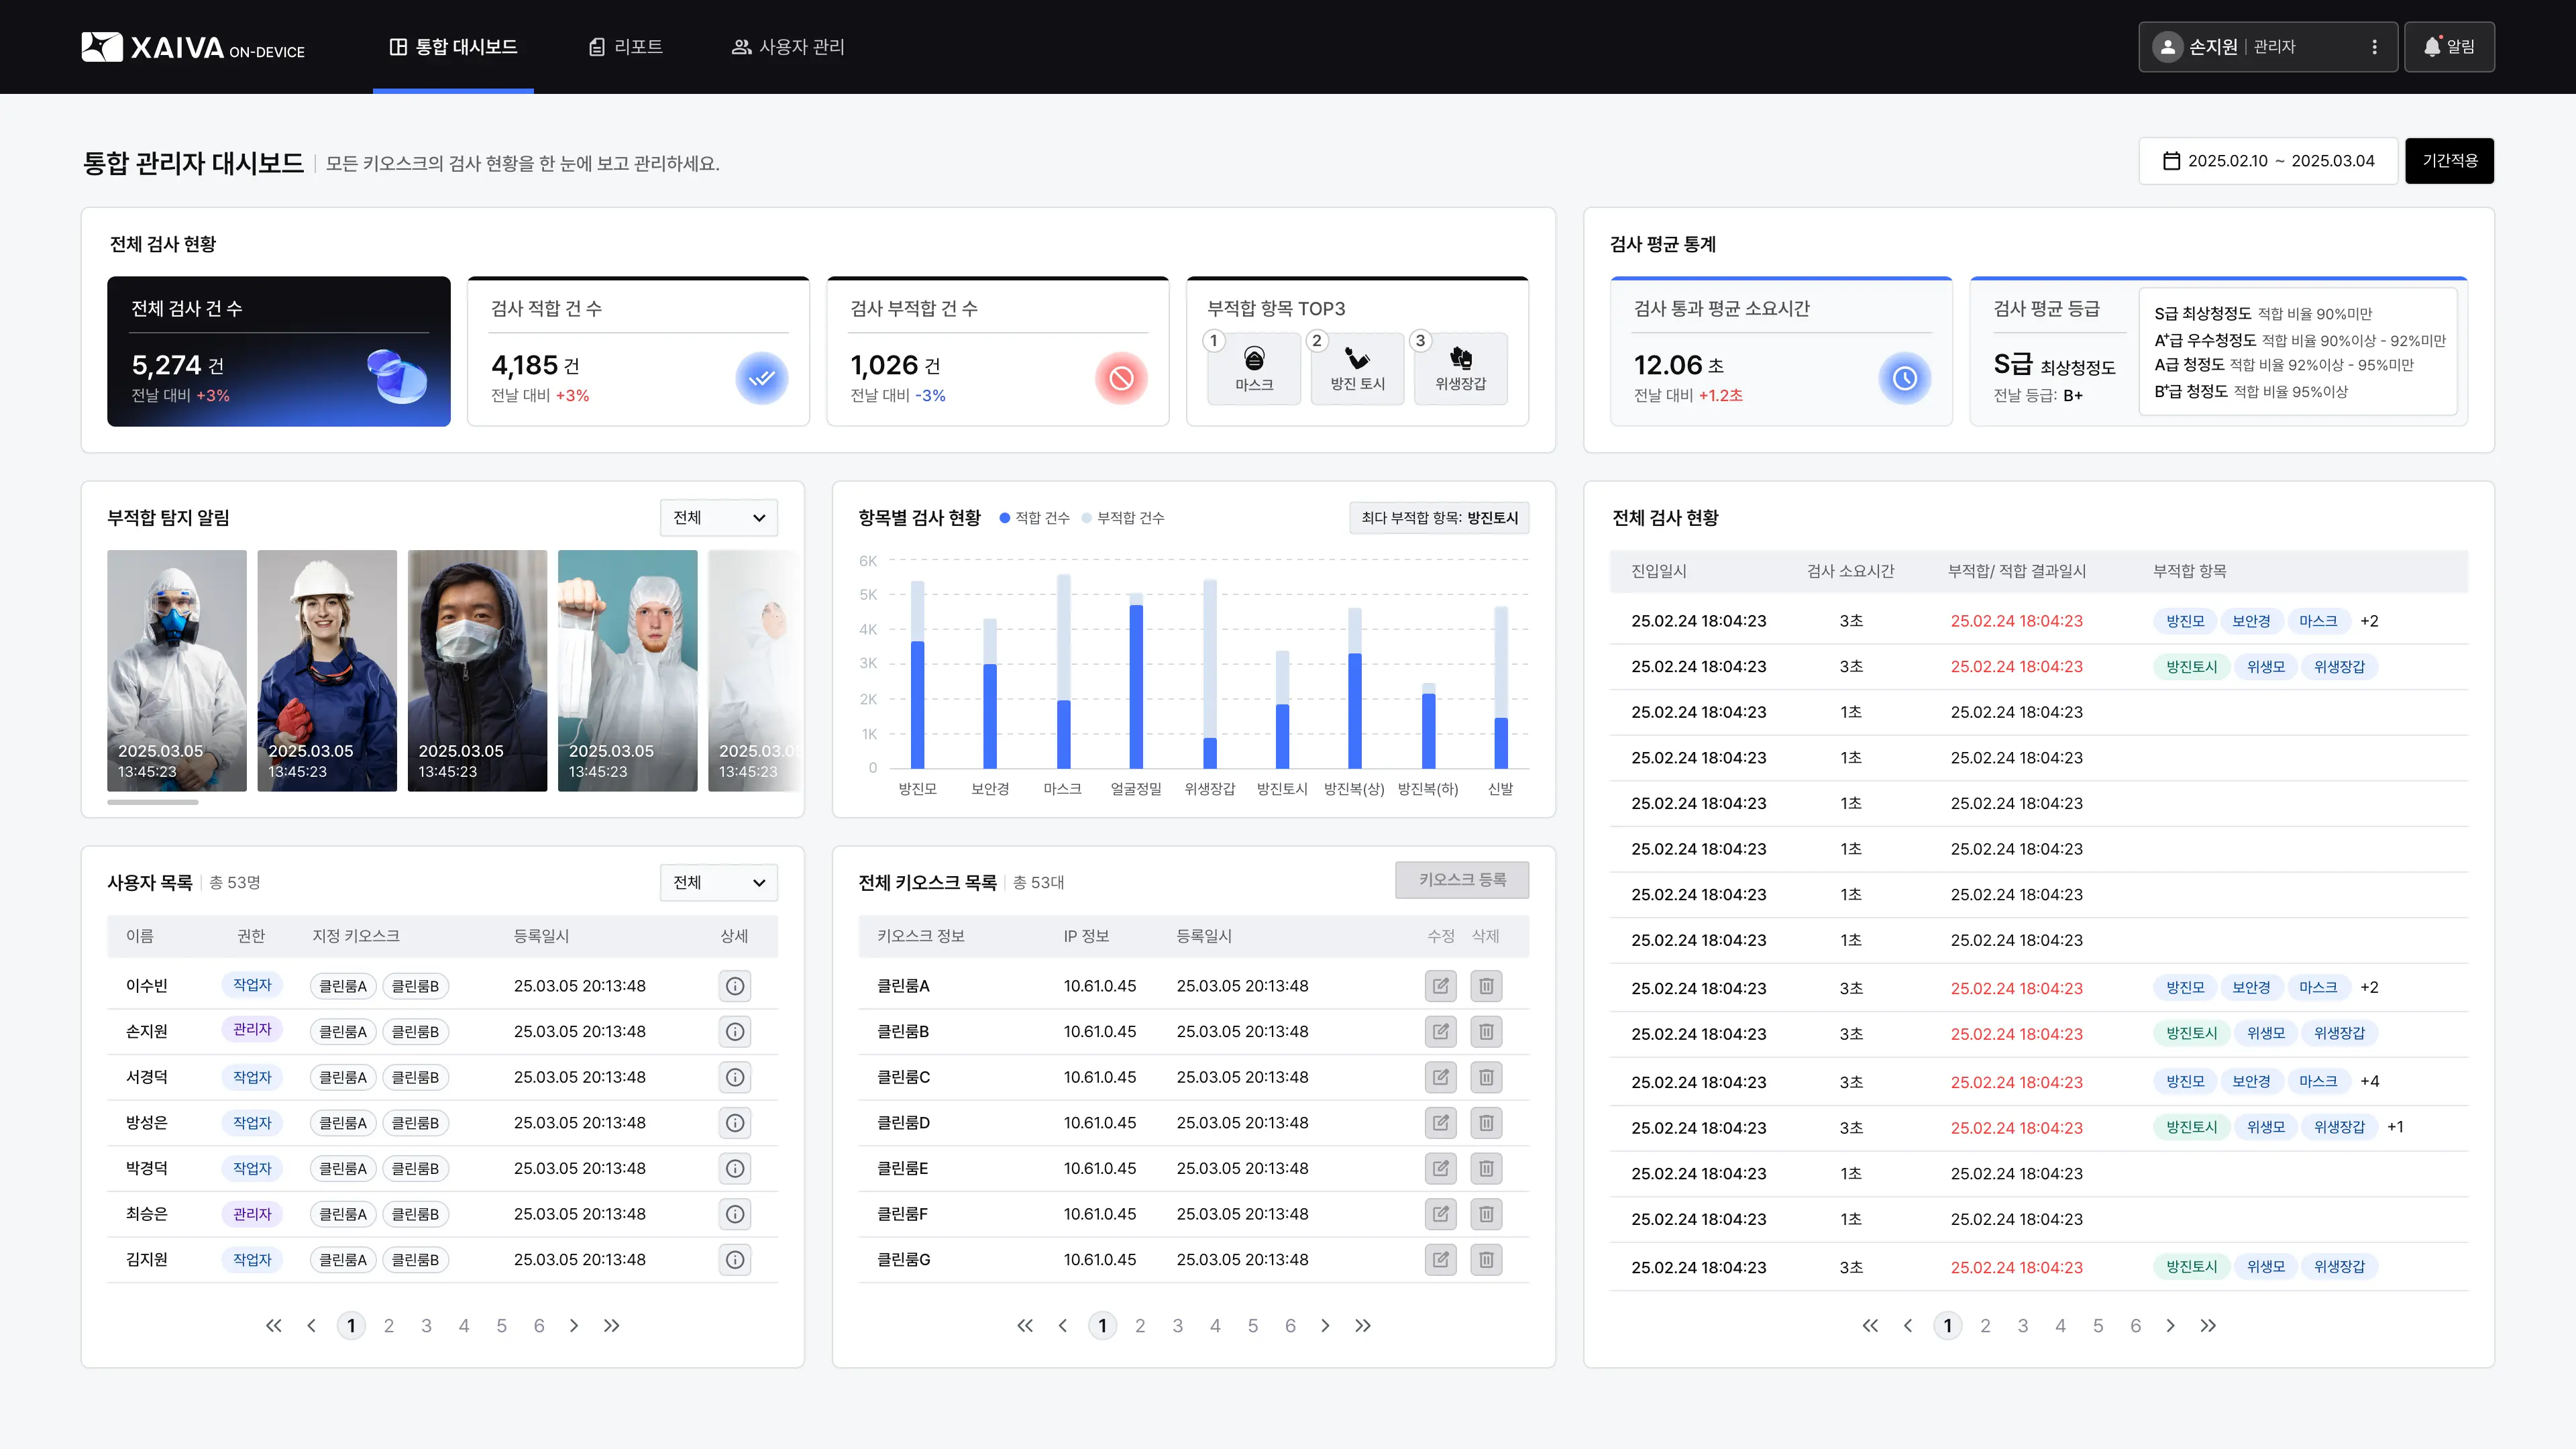Click the red prohibited icon in 검사 부적합 건 수
Viewport: 2576px width, 1449px height.
[x=1122, y=378]
